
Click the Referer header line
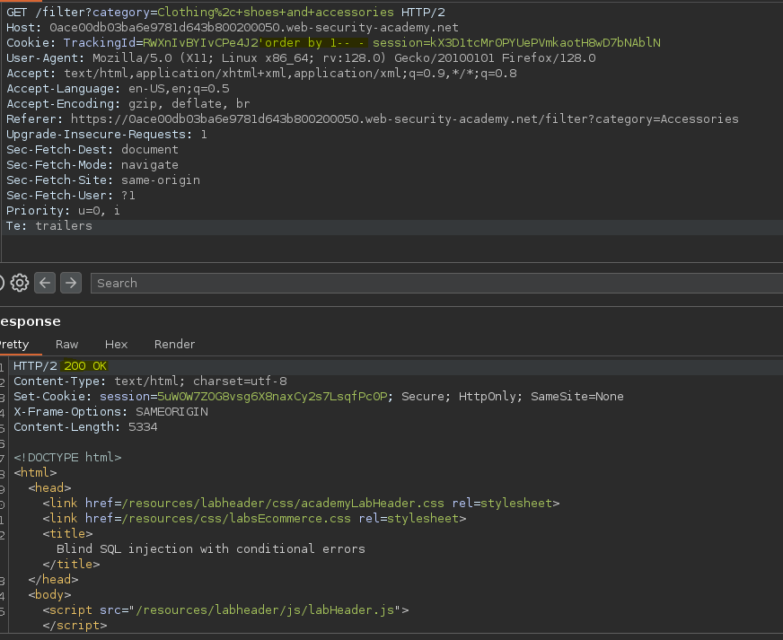point(372,119)
